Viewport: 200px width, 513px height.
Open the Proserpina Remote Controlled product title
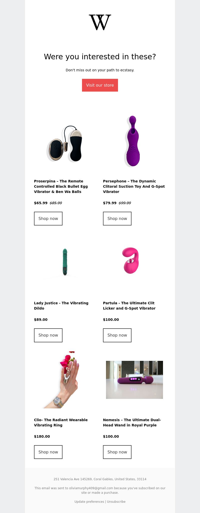pyautogui.click(x=61, y=186)
